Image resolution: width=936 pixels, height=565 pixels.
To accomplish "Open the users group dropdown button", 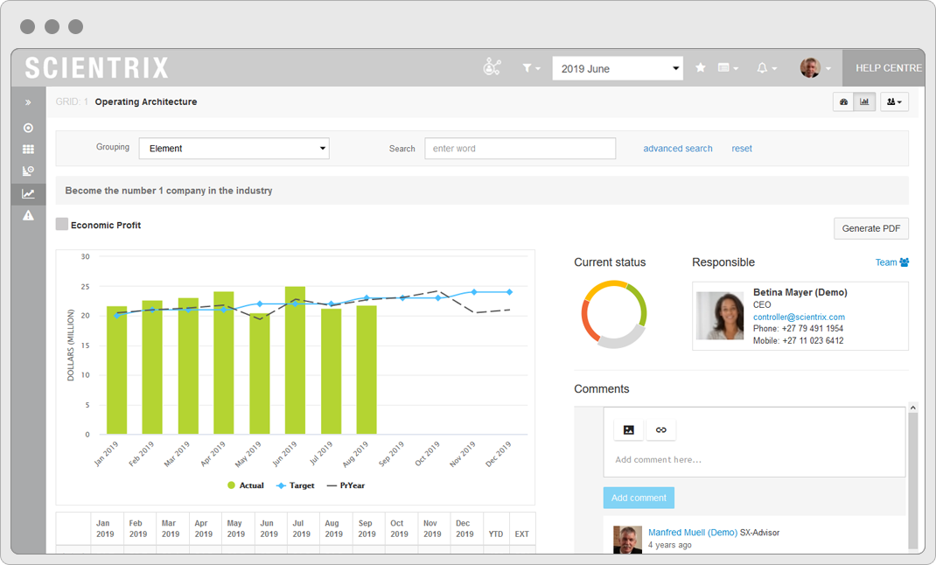I will (894, 102).
